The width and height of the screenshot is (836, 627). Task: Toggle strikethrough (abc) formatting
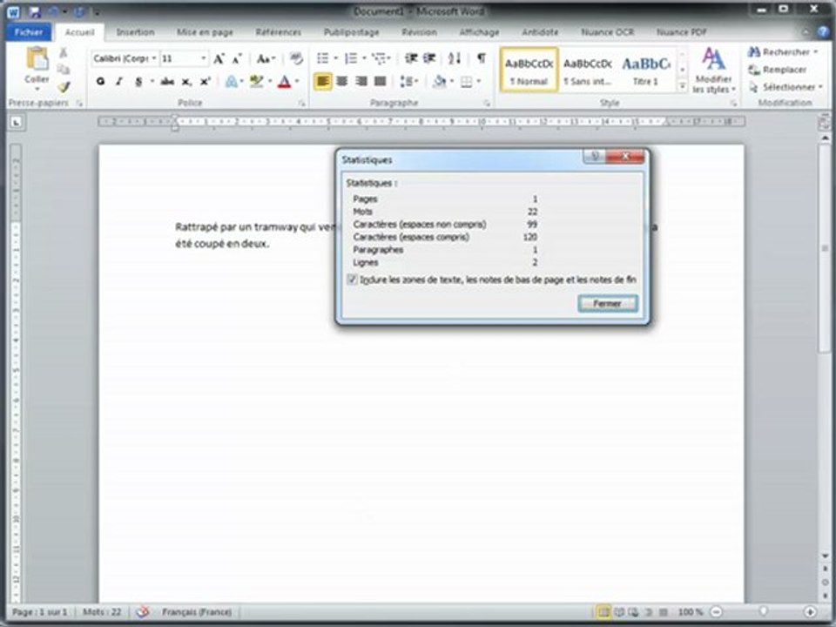tap(167, 82)
